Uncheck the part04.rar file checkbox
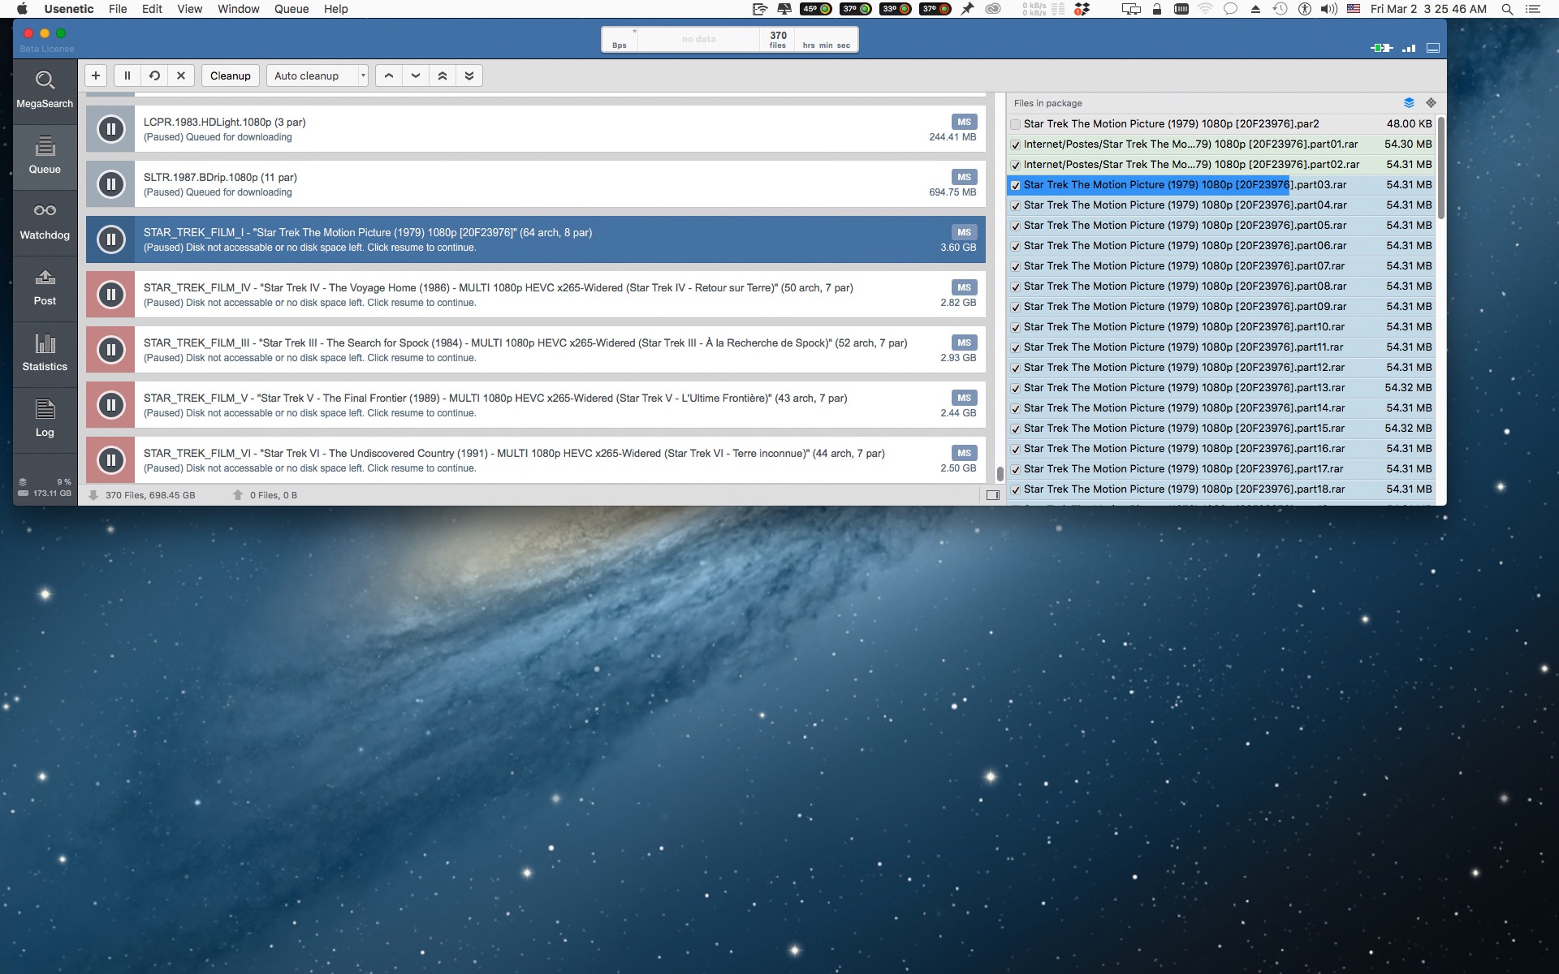 coord(1015,205)
